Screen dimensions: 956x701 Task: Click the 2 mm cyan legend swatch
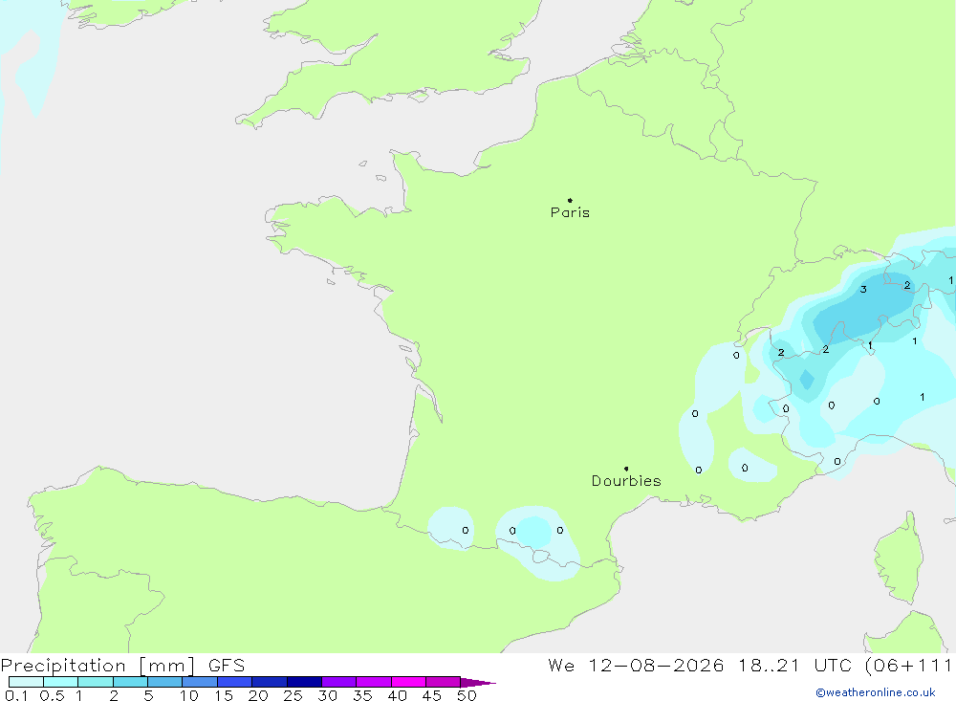click(x=130, y=682)
